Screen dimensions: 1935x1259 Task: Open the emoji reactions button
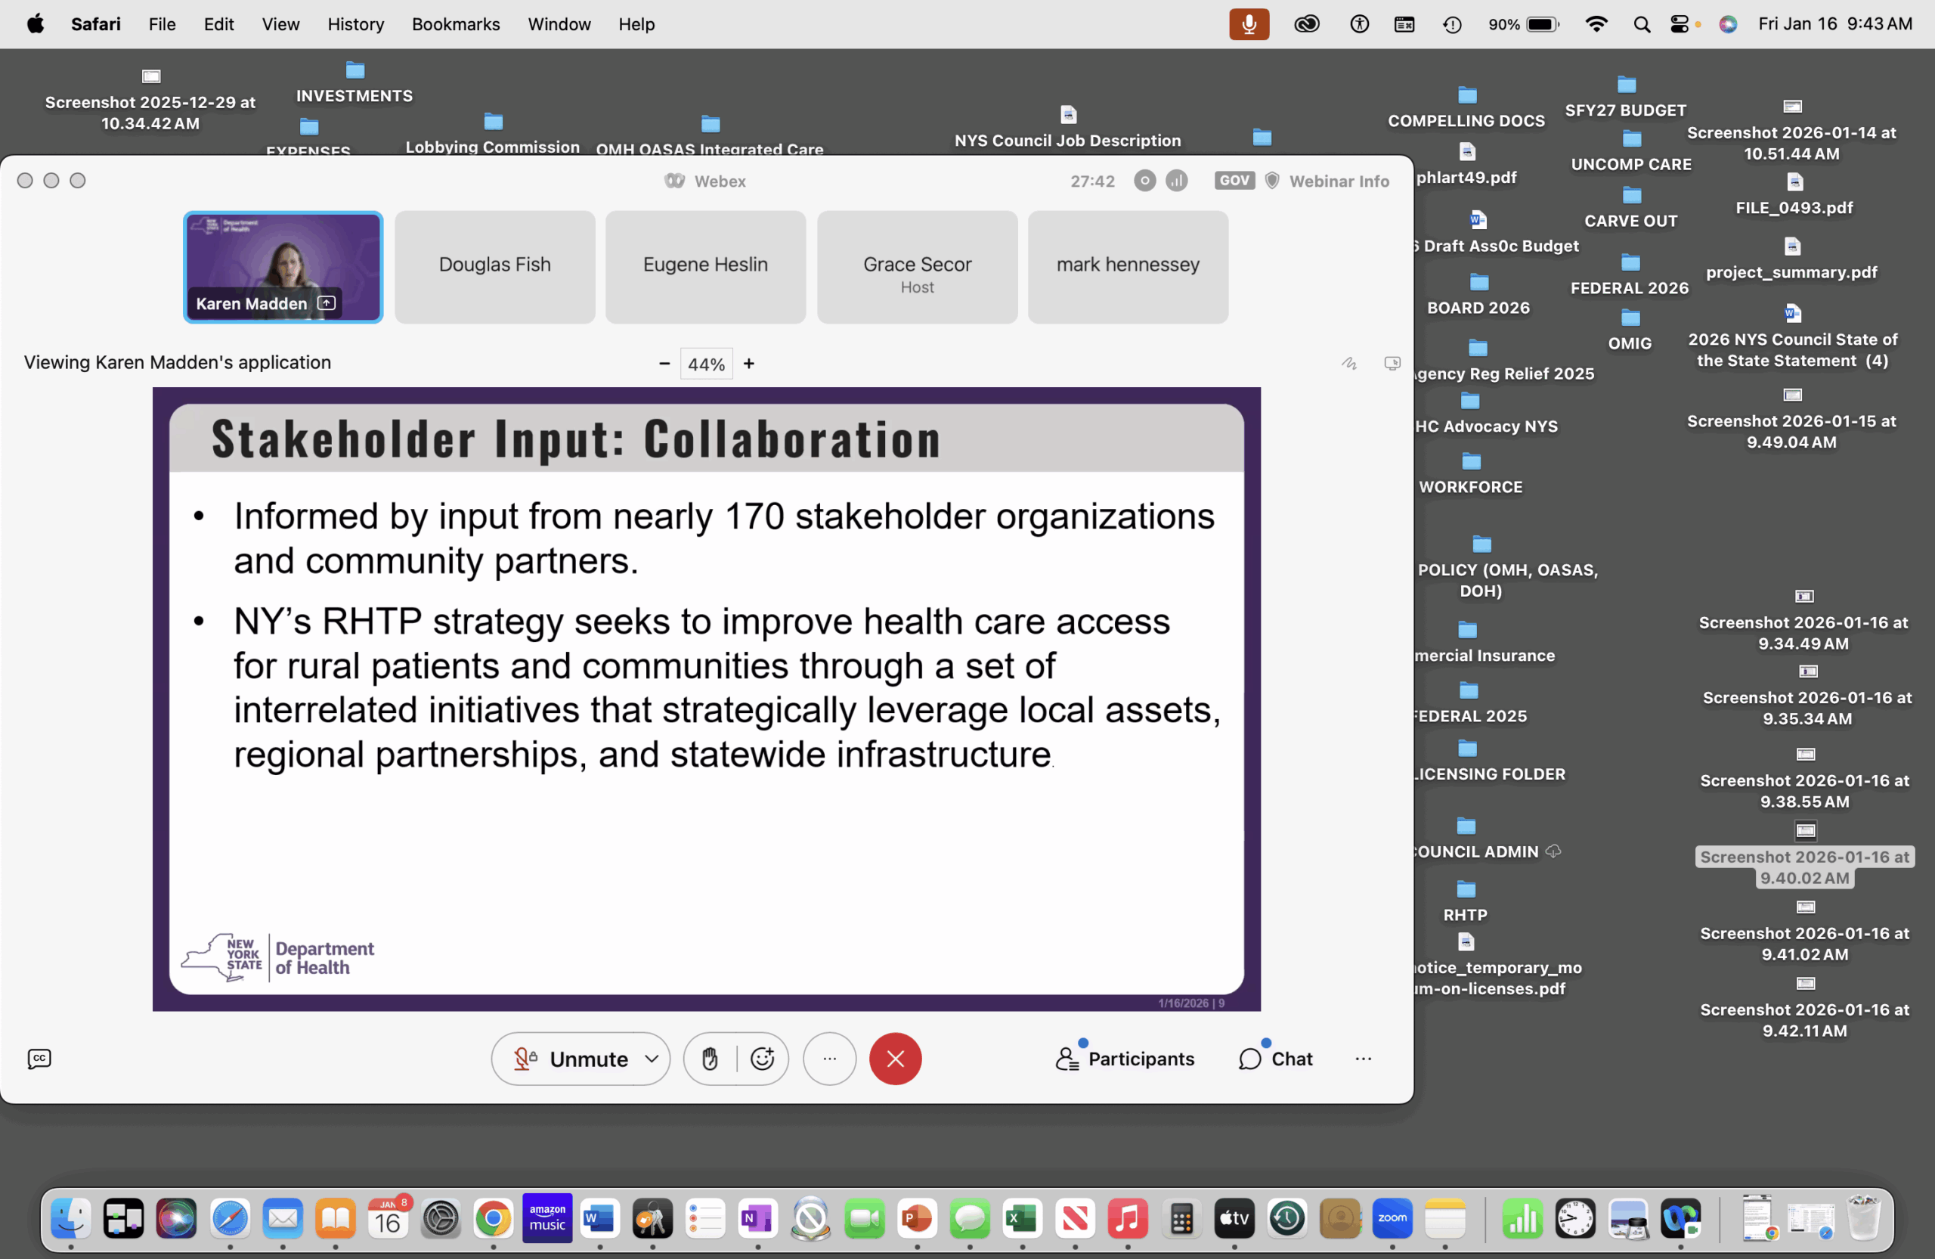(x=762, y=1058)
